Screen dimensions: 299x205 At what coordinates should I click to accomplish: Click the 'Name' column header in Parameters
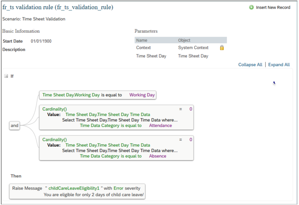click(142, 40)
